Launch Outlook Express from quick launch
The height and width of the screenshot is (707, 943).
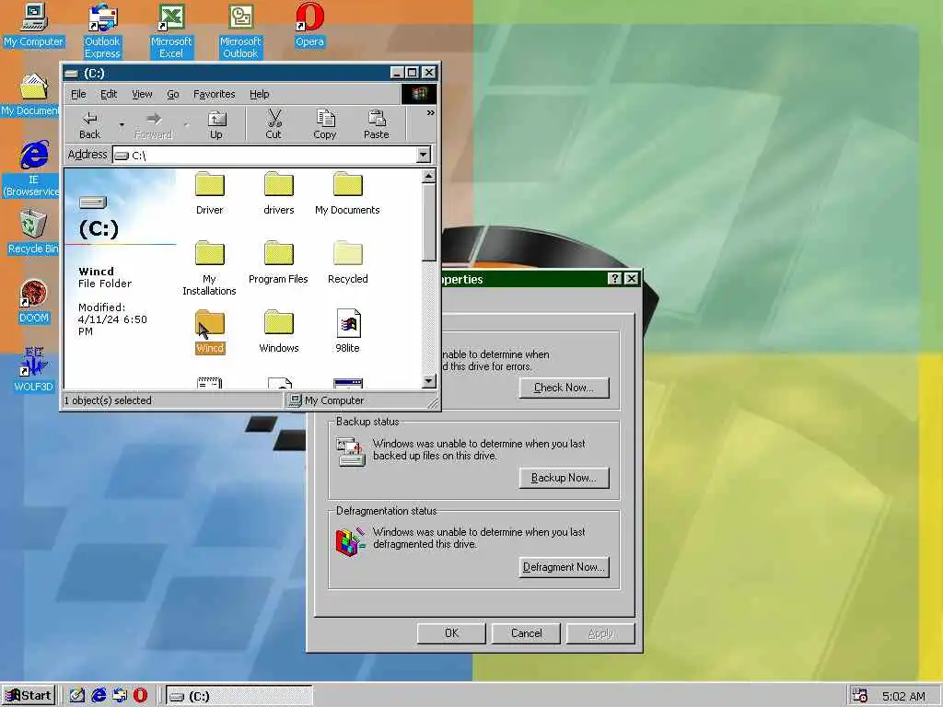pos(120,696)
